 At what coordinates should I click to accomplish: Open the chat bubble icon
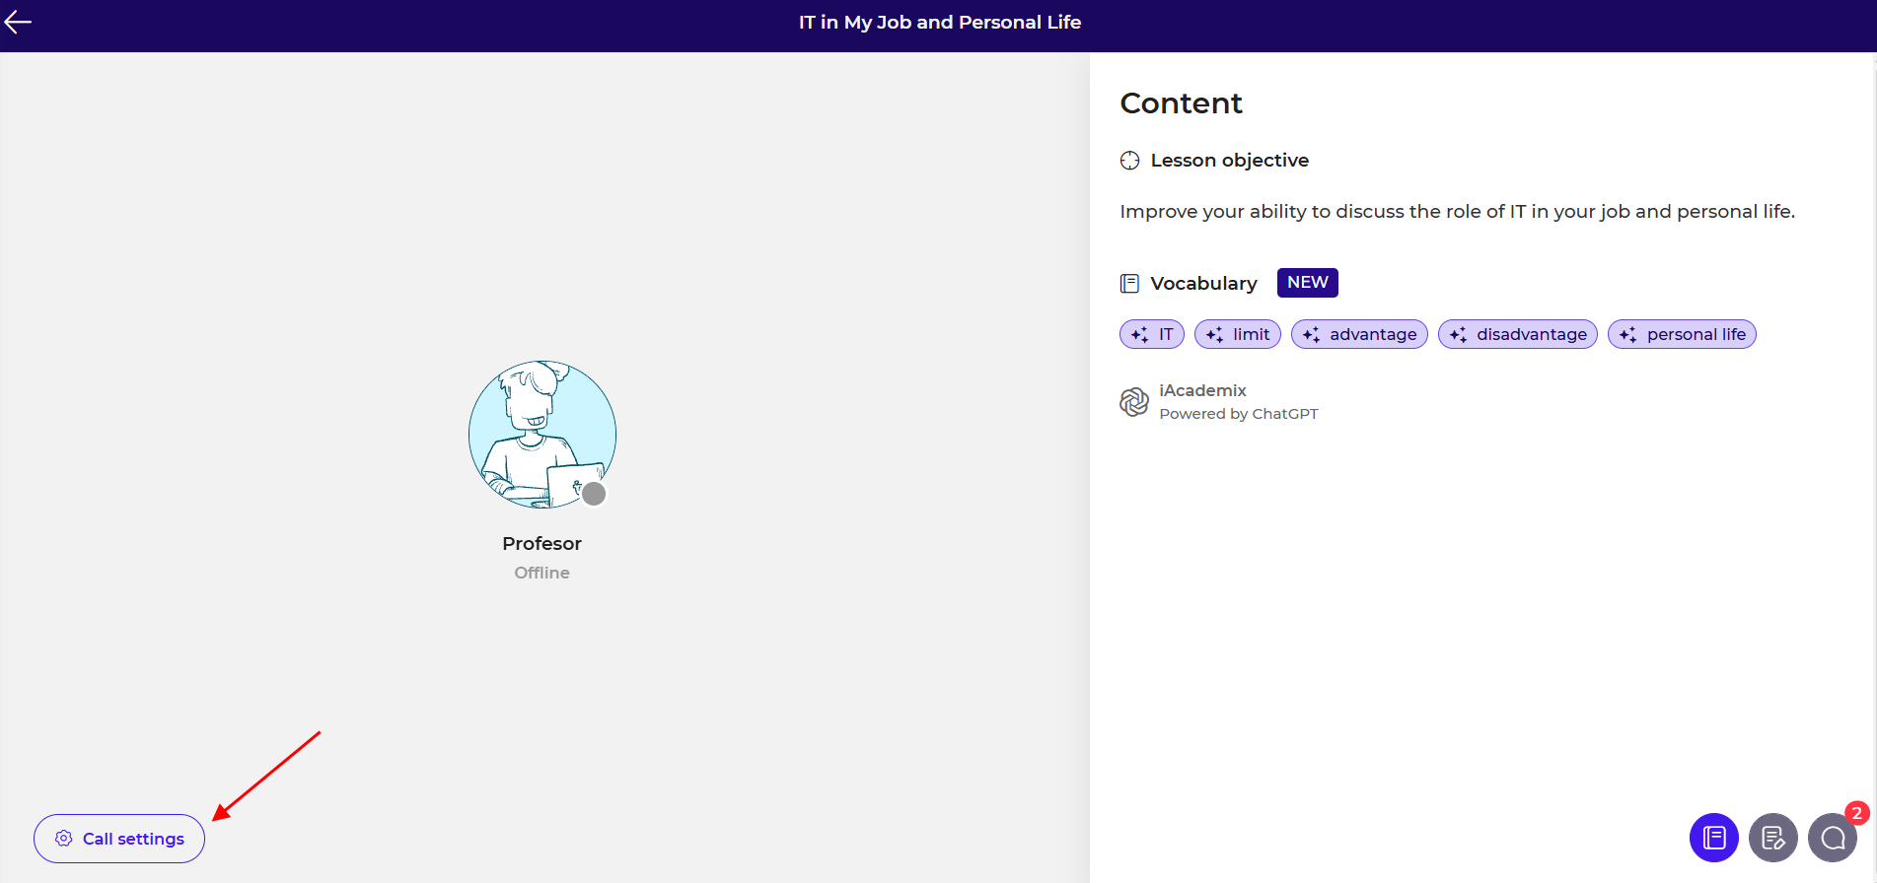[x=1832, y=838]
